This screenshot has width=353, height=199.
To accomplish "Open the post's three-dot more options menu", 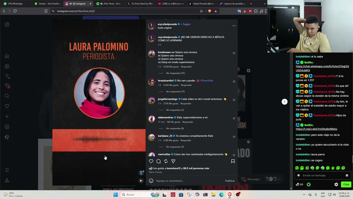I will tap(234, 26).
